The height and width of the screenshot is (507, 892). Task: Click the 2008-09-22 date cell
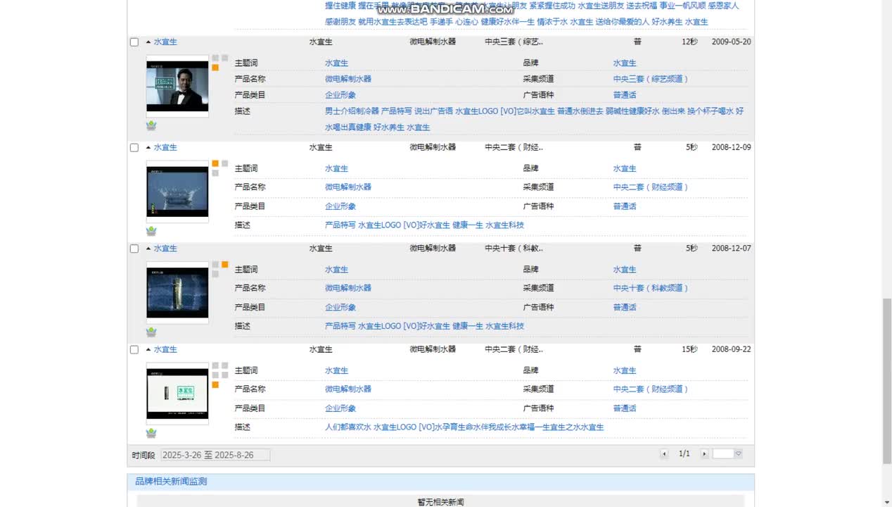click(731, 349)
